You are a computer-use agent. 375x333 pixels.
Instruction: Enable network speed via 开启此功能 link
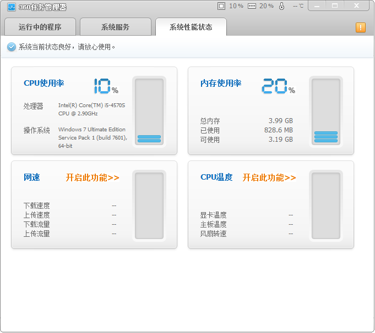coord(93,177)
